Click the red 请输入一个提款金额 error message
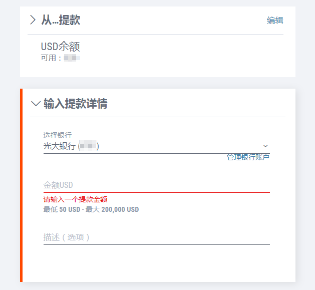This screenshot has width=315, height=290. [75, 199]
